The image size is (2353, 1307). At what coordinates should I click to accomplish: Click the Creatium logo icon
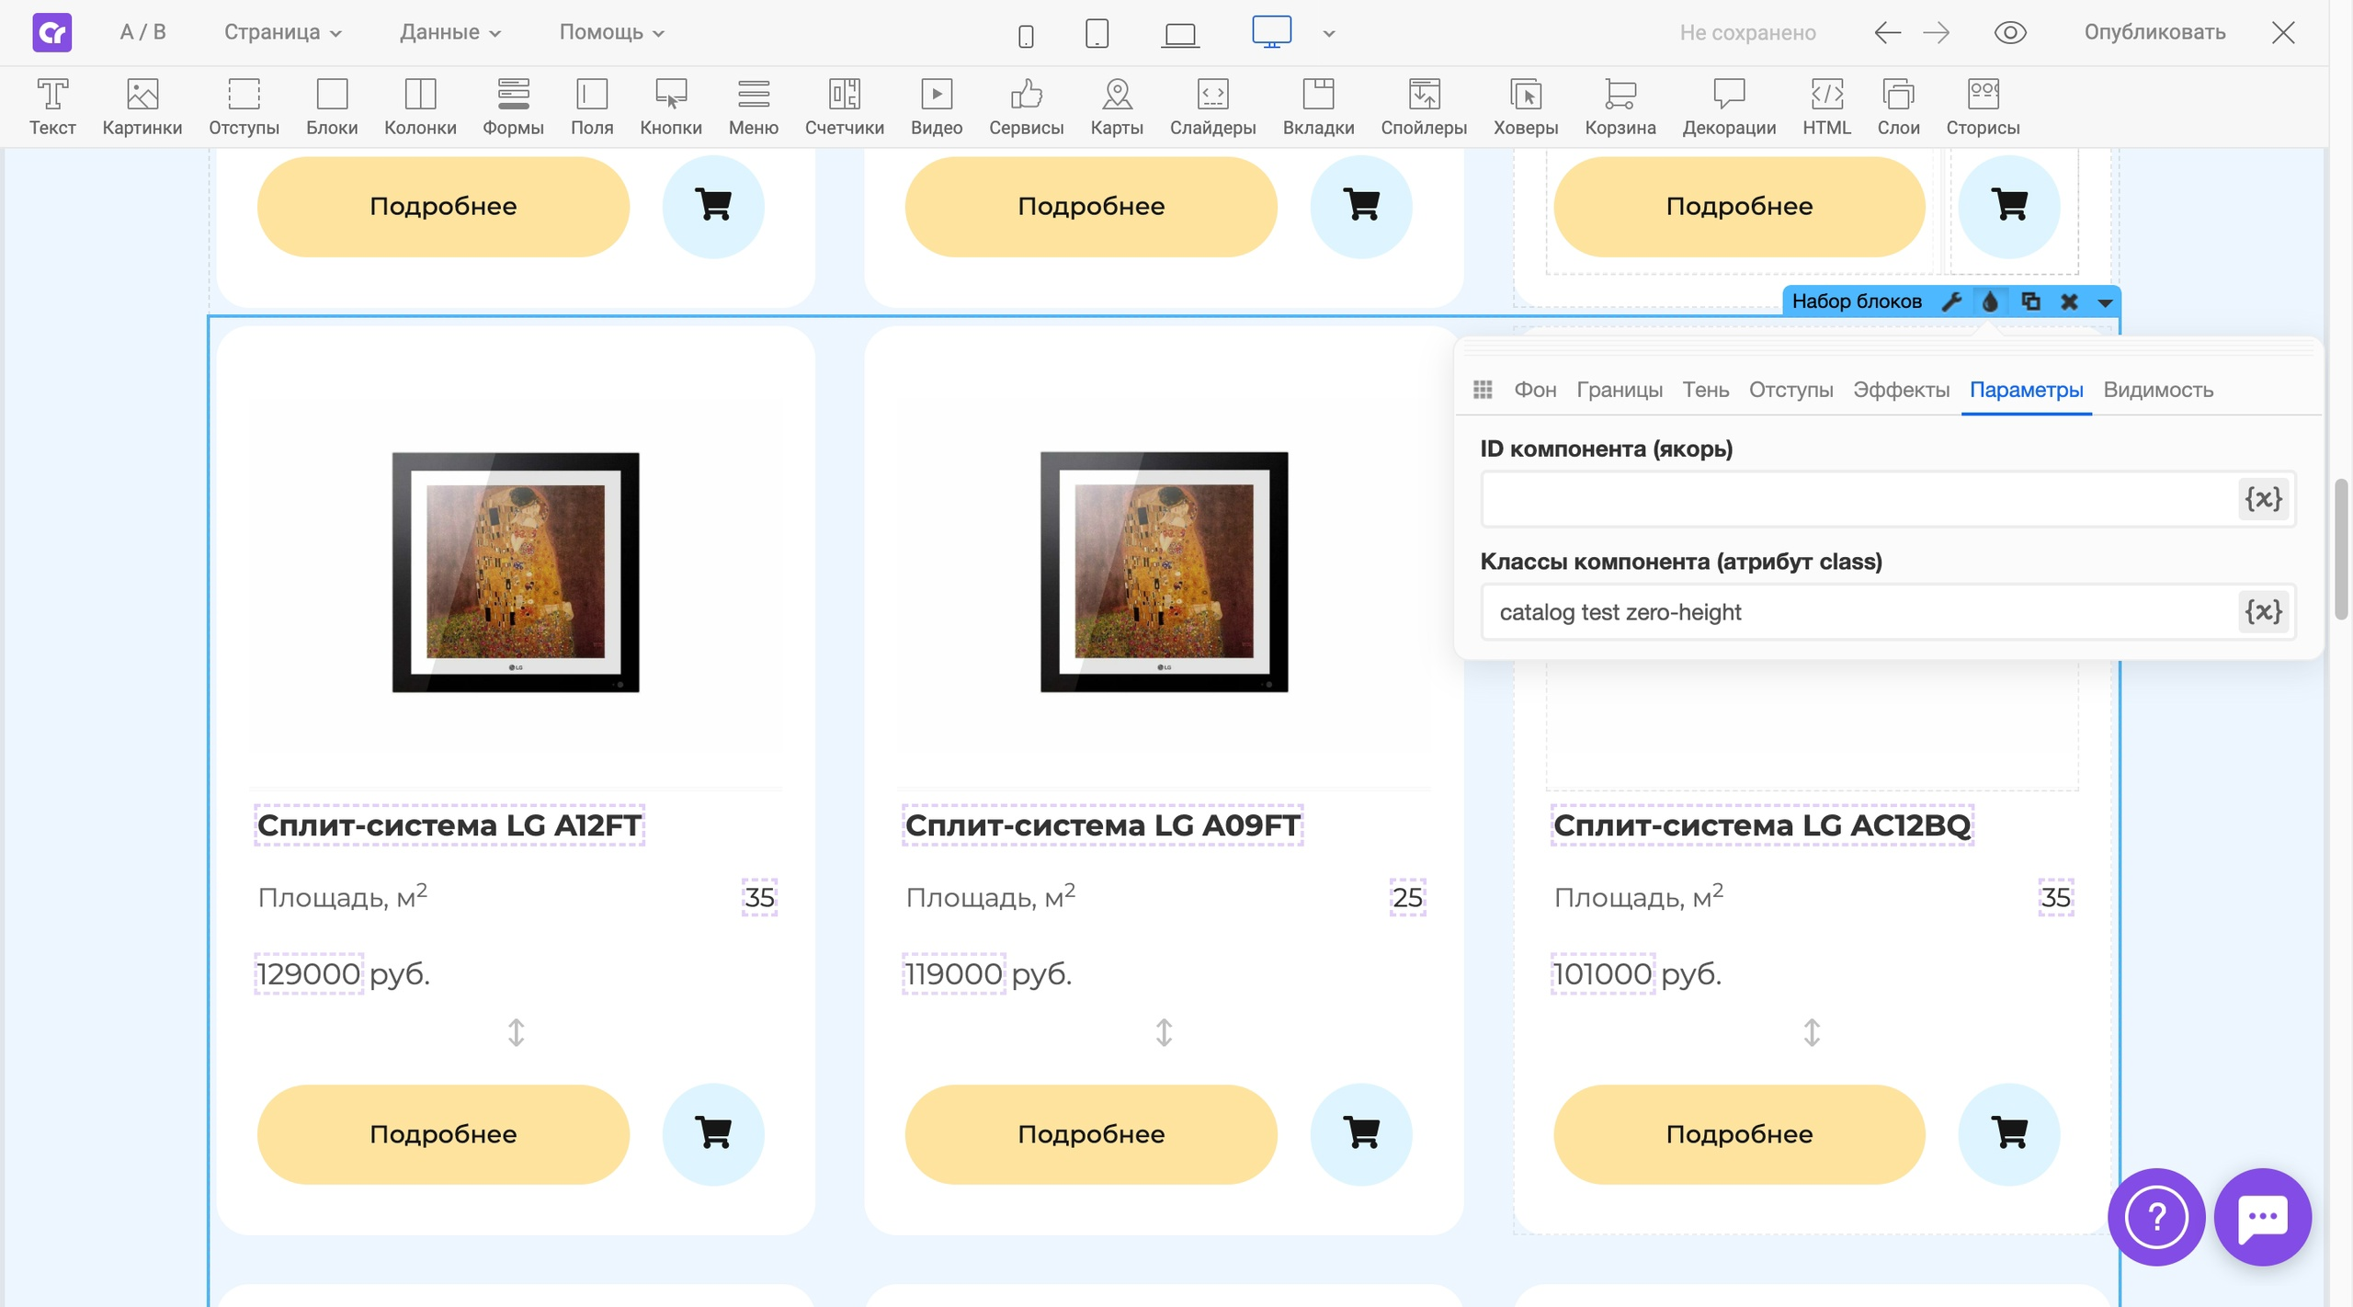52,33
